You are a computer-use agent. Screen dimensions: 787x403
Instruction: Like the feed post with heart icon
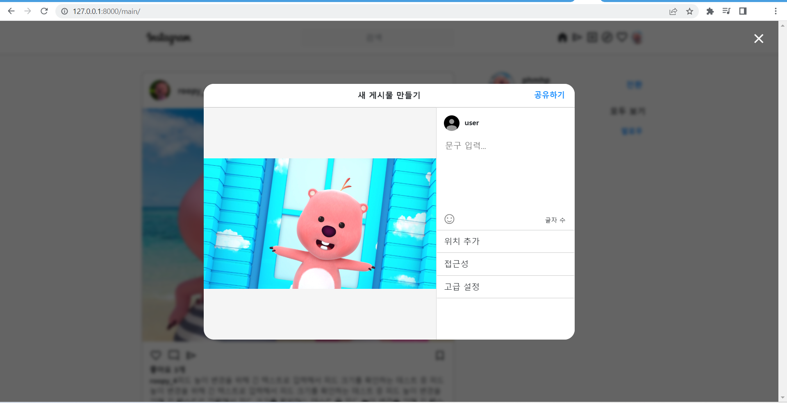[x=156, y=355]
